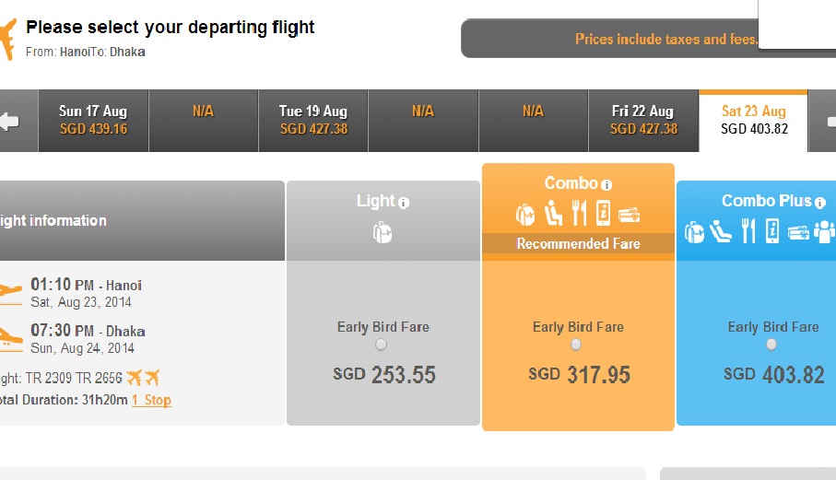Click the meal fork-knife icon in Combo

[579, 213]
